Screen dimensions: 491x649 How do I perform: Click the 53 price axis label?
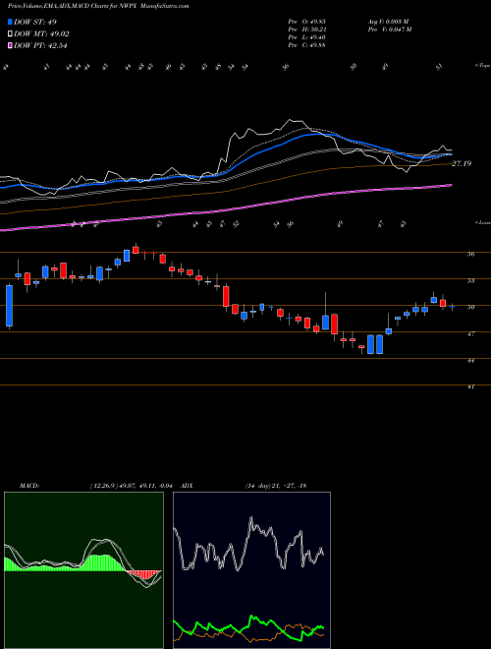[470, 280]
